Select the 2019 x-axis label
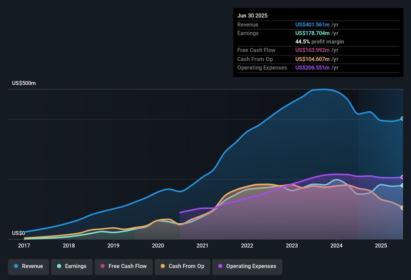The height and width of the screenshot is (280, 411). (x=113, y=245)
